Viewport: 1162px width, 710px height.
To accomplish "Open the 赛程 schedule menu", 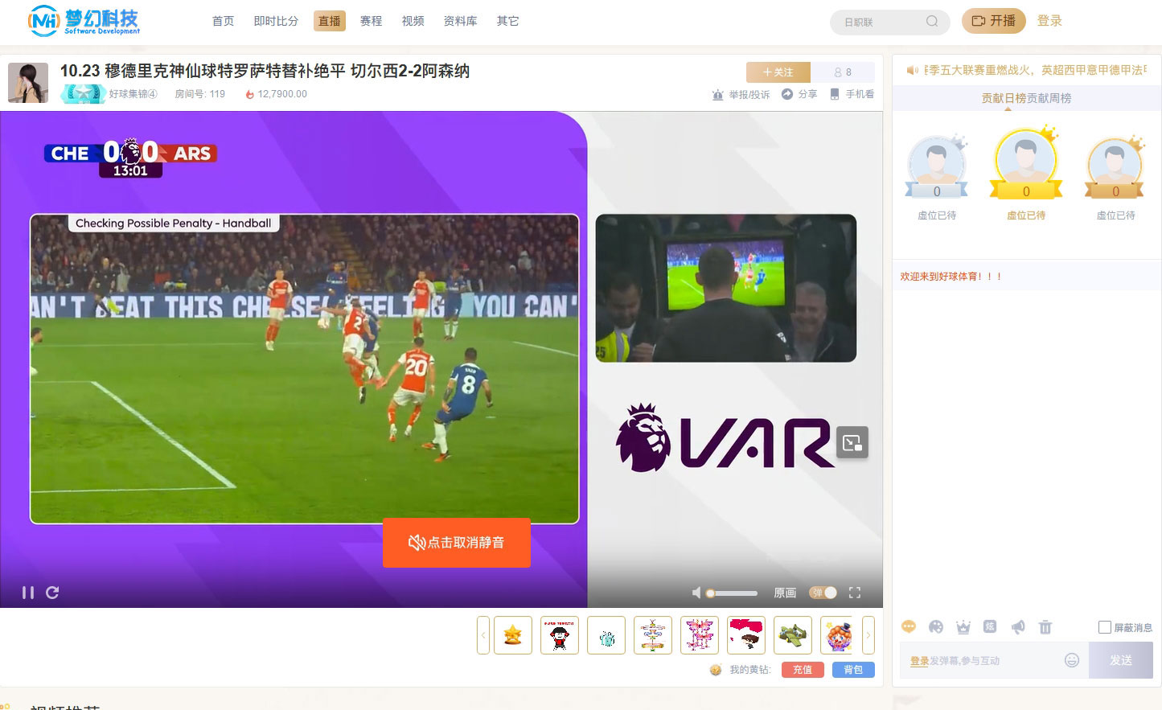I will (x=371, y=21).
